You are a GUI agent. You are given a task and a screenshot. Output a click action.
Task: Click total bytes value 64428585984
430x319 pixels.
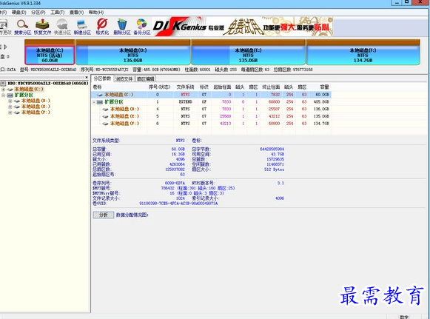coord(272,150)
